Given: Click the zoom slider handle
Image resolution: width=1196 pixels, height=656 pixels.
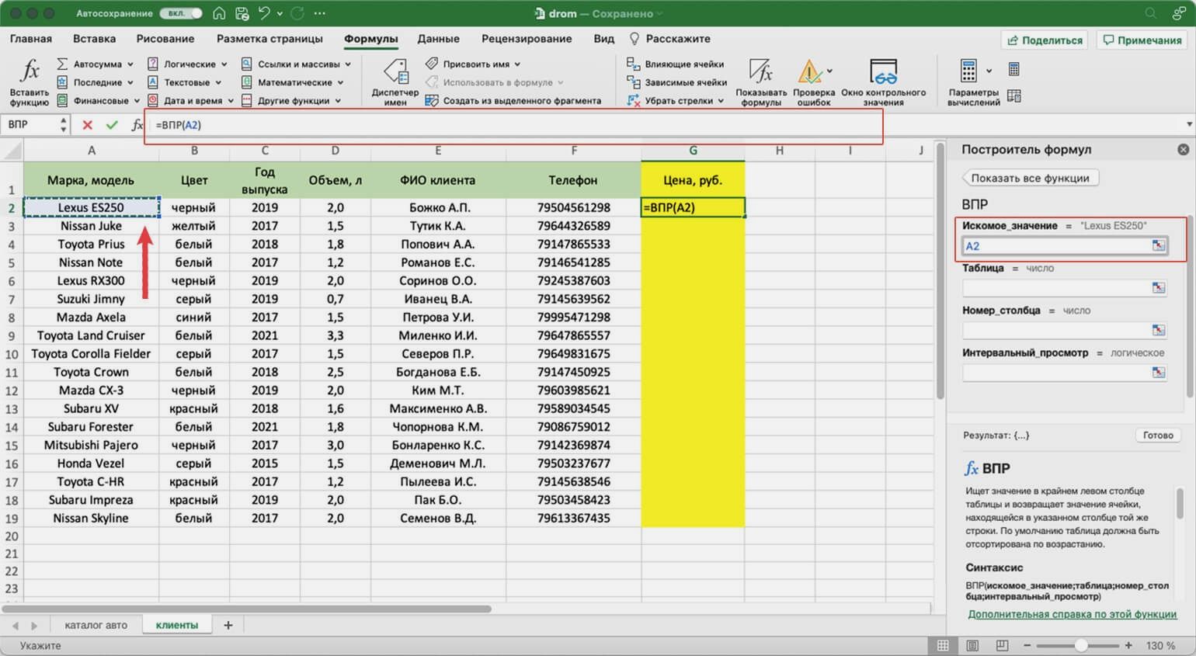Looking at the screenshot, I should click(x=1081, y=645).
